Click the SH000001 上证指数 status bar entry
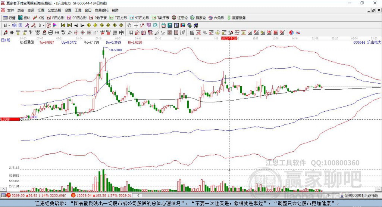This screenshot has height=207, width=382. tap(360, 195)
